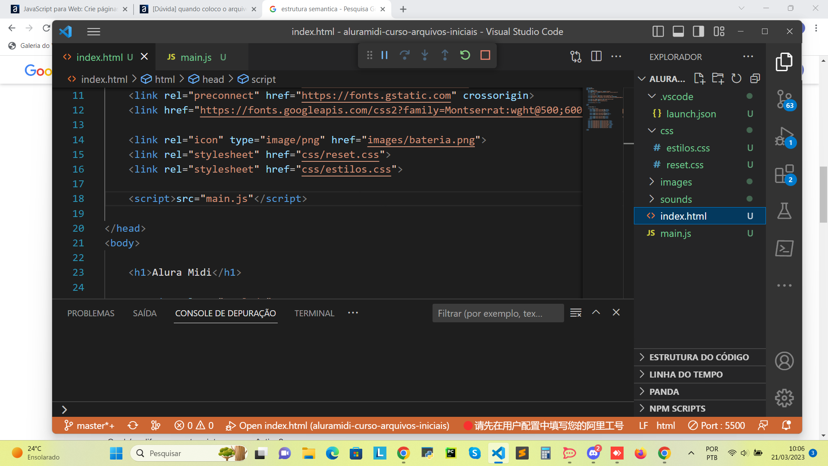Open Run and Debug view
The image size is (828, 466).
[x=784, y=137]
